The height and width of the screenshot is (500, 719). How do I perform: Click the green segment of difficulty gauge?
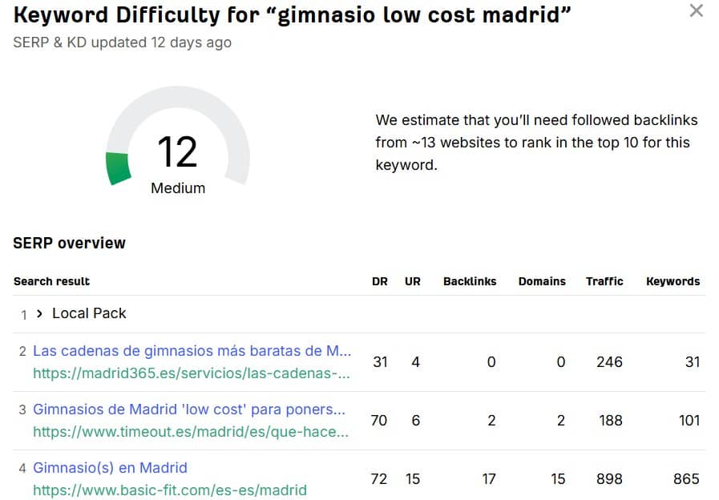coord(119,167)
